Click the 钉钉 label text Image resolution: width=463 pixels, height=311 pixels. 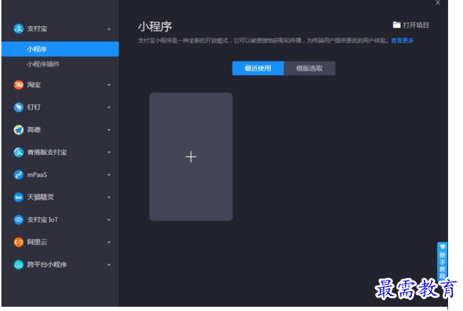33,107
